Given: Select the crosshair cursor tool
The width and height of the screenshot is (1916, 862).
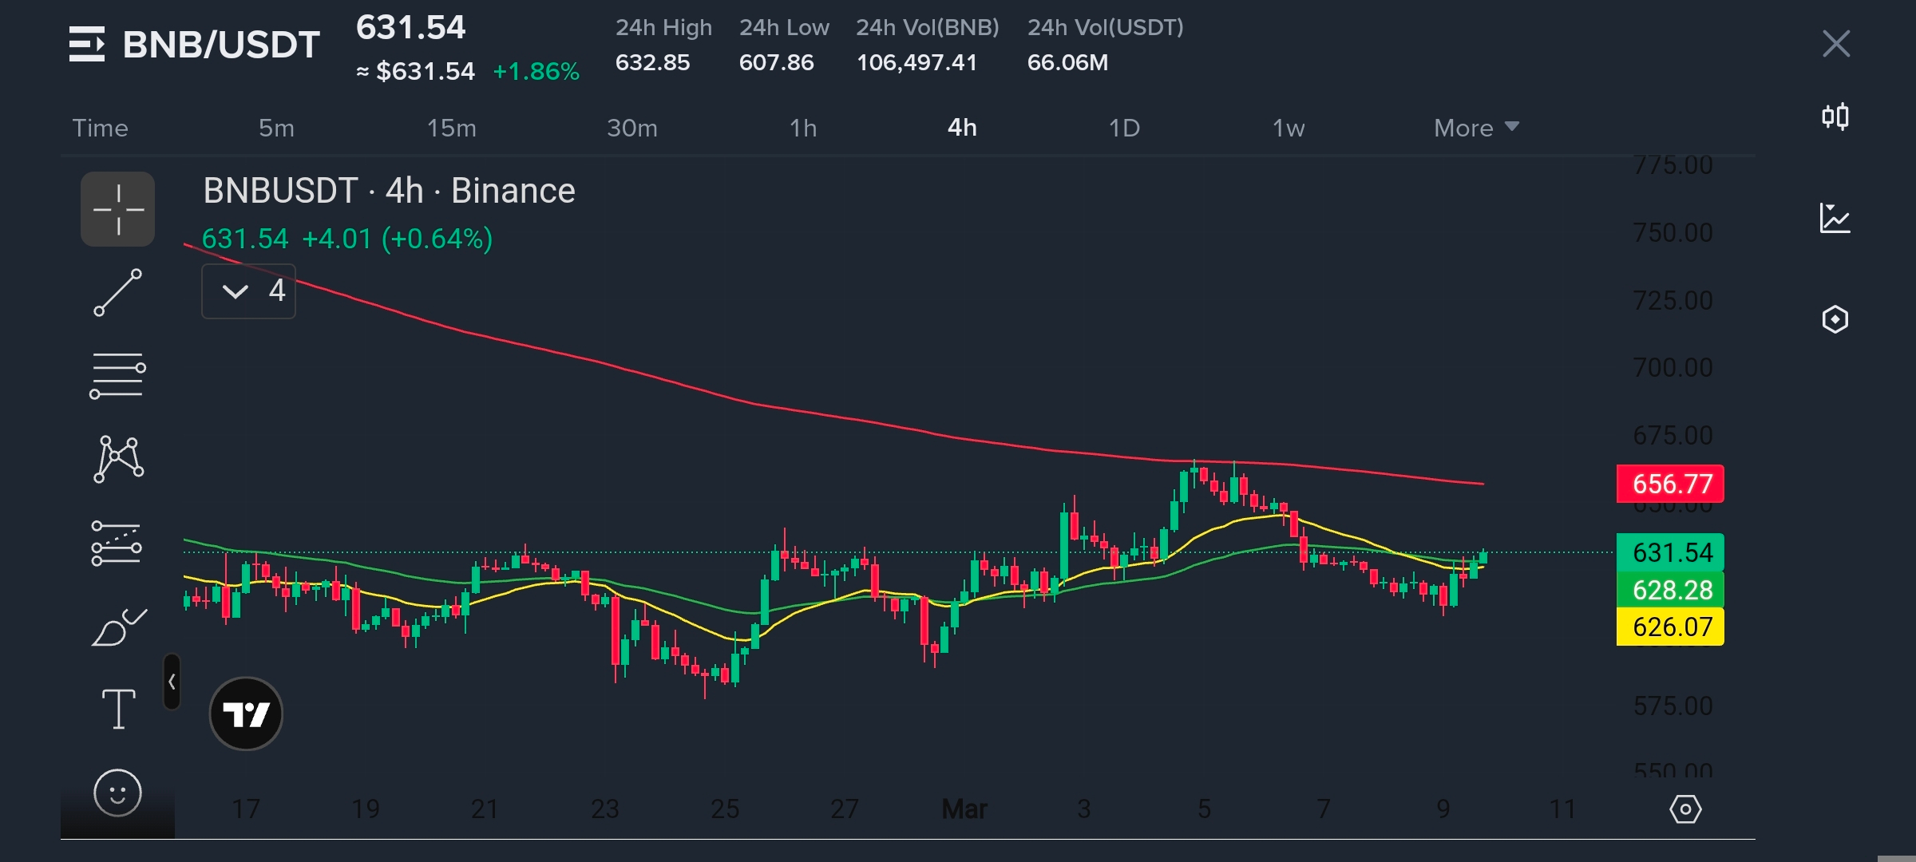Looking at the screenshot, I should 118,209.
